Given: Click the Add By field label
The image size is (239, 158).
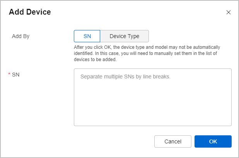Looking at the screenshot, I should pyautogui.click(x=21, y=37).
